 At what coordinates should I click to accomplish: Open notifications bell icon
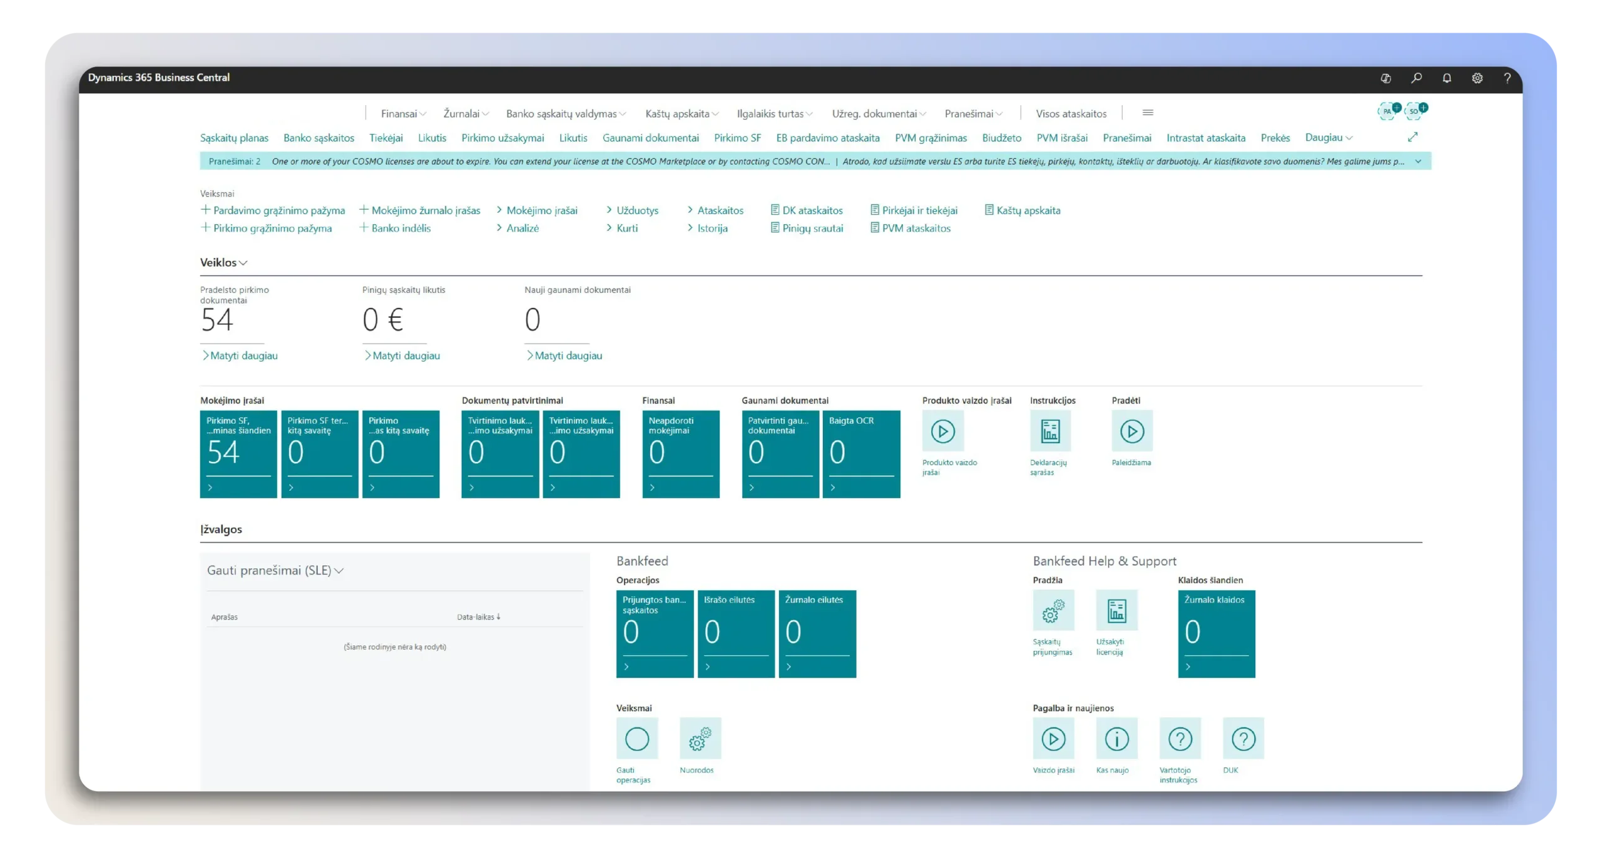(x=1446, y=78)
